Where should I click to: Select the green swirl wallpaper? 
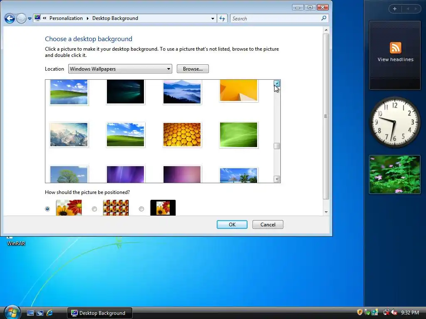(x=238, y=135)
